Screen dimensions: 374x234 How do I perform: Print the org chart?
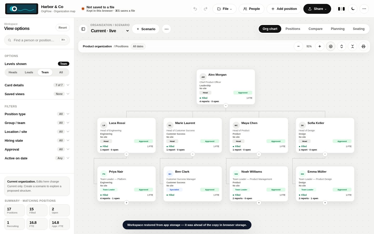tap(363, 46)
